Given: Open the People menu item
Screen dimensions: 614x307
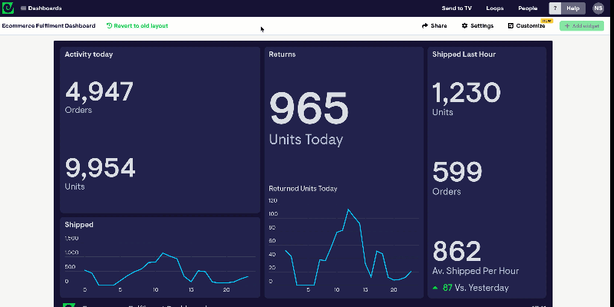Looking at the screenshot, I should click(528, 8).
